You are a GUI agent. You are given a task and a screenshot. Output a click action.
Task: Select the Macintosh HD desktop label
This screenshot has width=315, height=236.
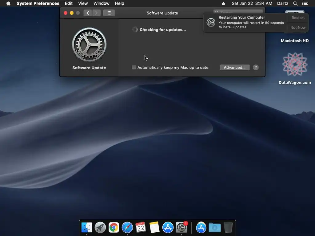pos(294,41)
